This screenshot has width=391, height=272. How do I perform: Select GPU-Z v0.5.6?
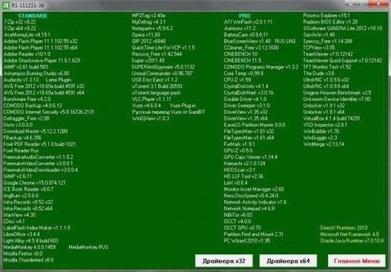pos(238,151)
